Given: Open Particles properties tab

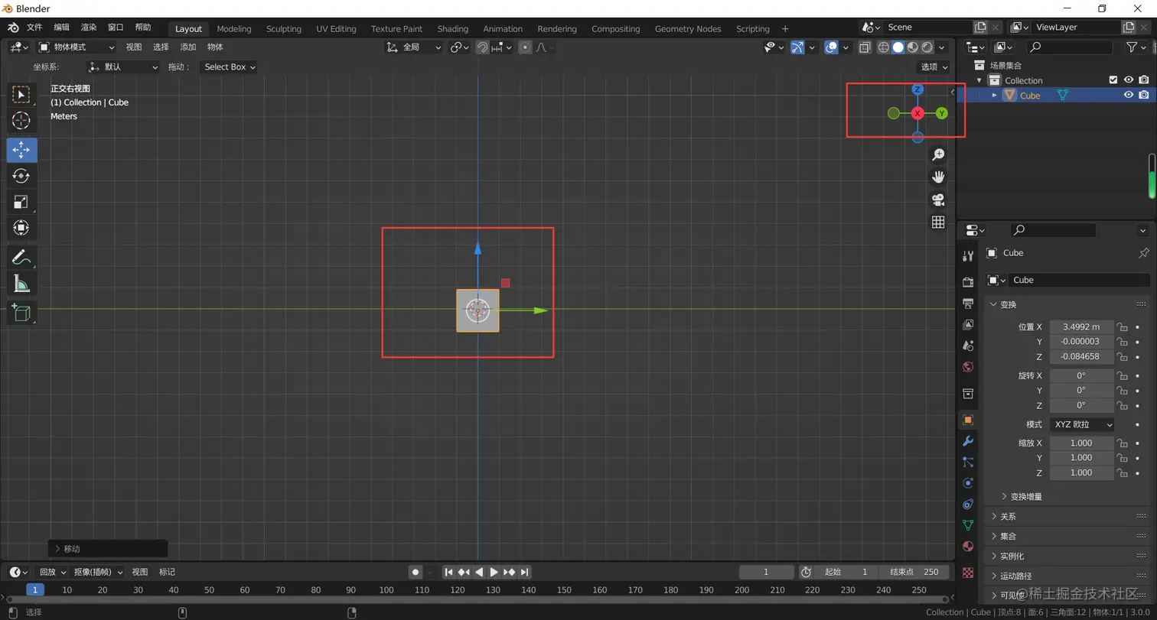Looking at the screenshot, I should [x=968, y=462].
